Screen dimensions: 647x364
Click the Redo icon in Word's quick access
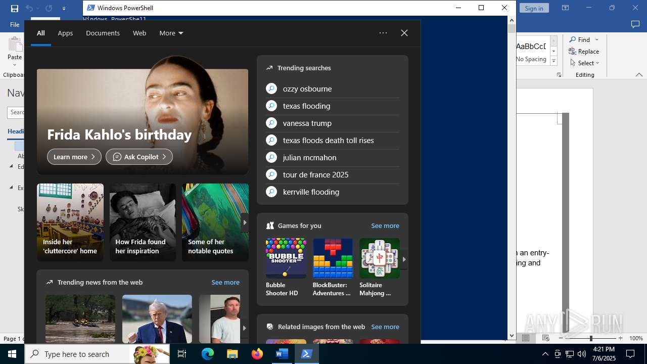click(x=49, y=8)
